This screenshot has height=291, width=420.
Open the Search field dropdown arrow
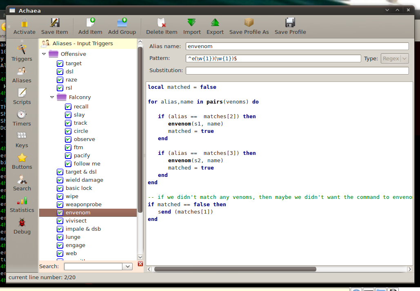tap(128, 267)
